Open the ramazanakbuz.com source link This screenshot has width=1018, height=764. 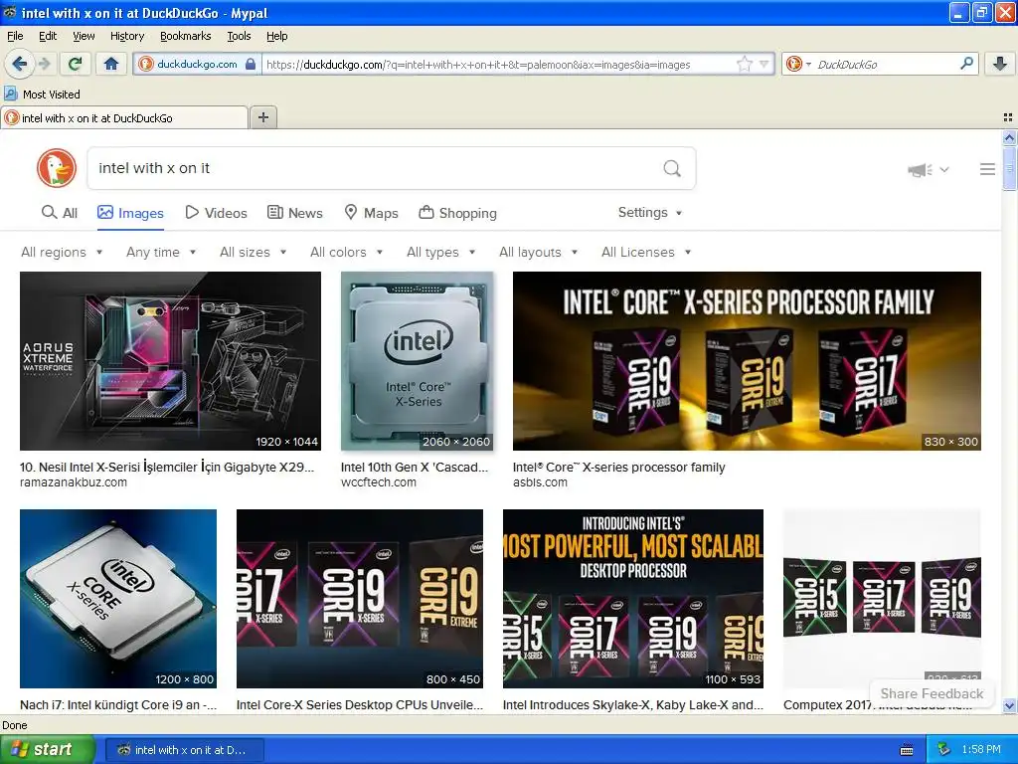pos(74,482)
